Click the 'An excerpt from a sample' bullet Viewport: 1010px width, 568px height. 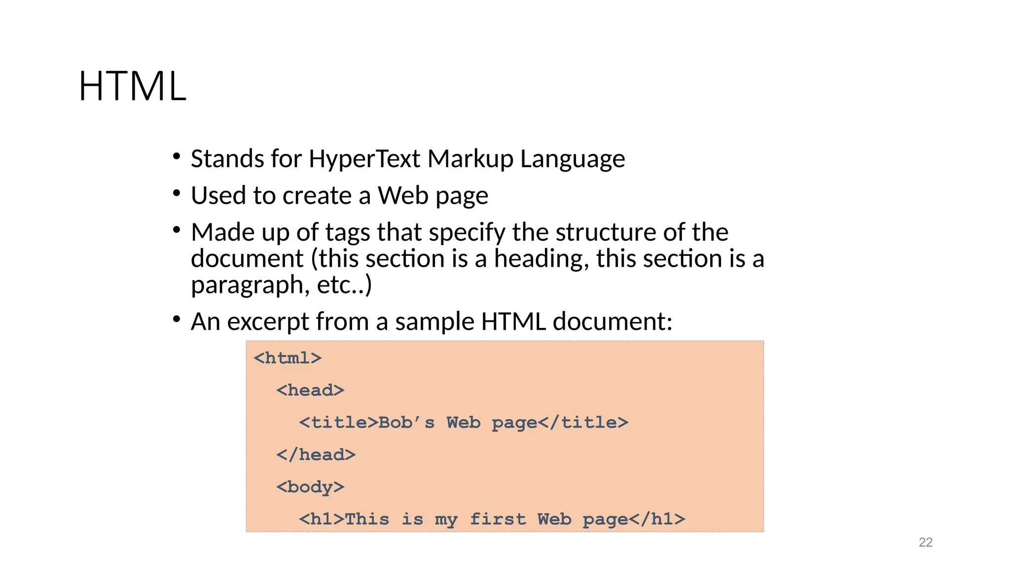[431, 321]
